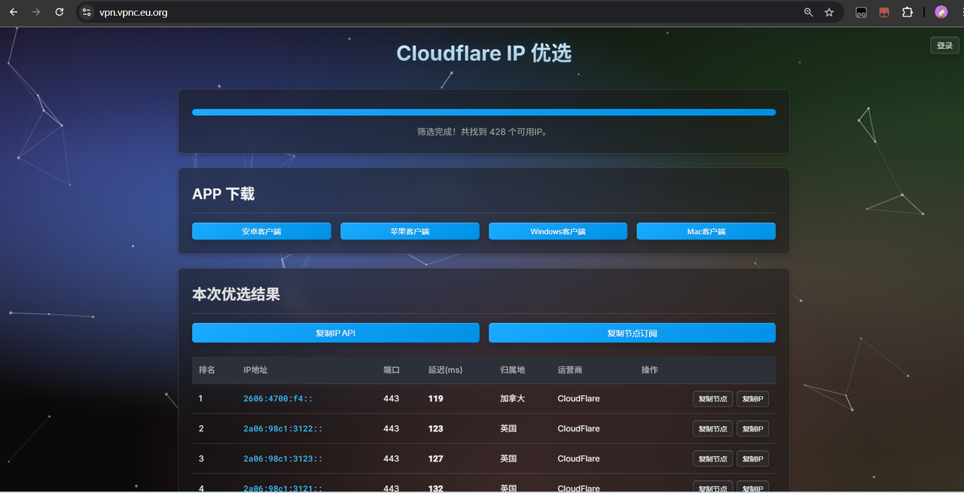Image resolution: width=964 pixels, height=493 pixels.
Task: Download the Mac客户端 app
Action: [x=706, y=231]
